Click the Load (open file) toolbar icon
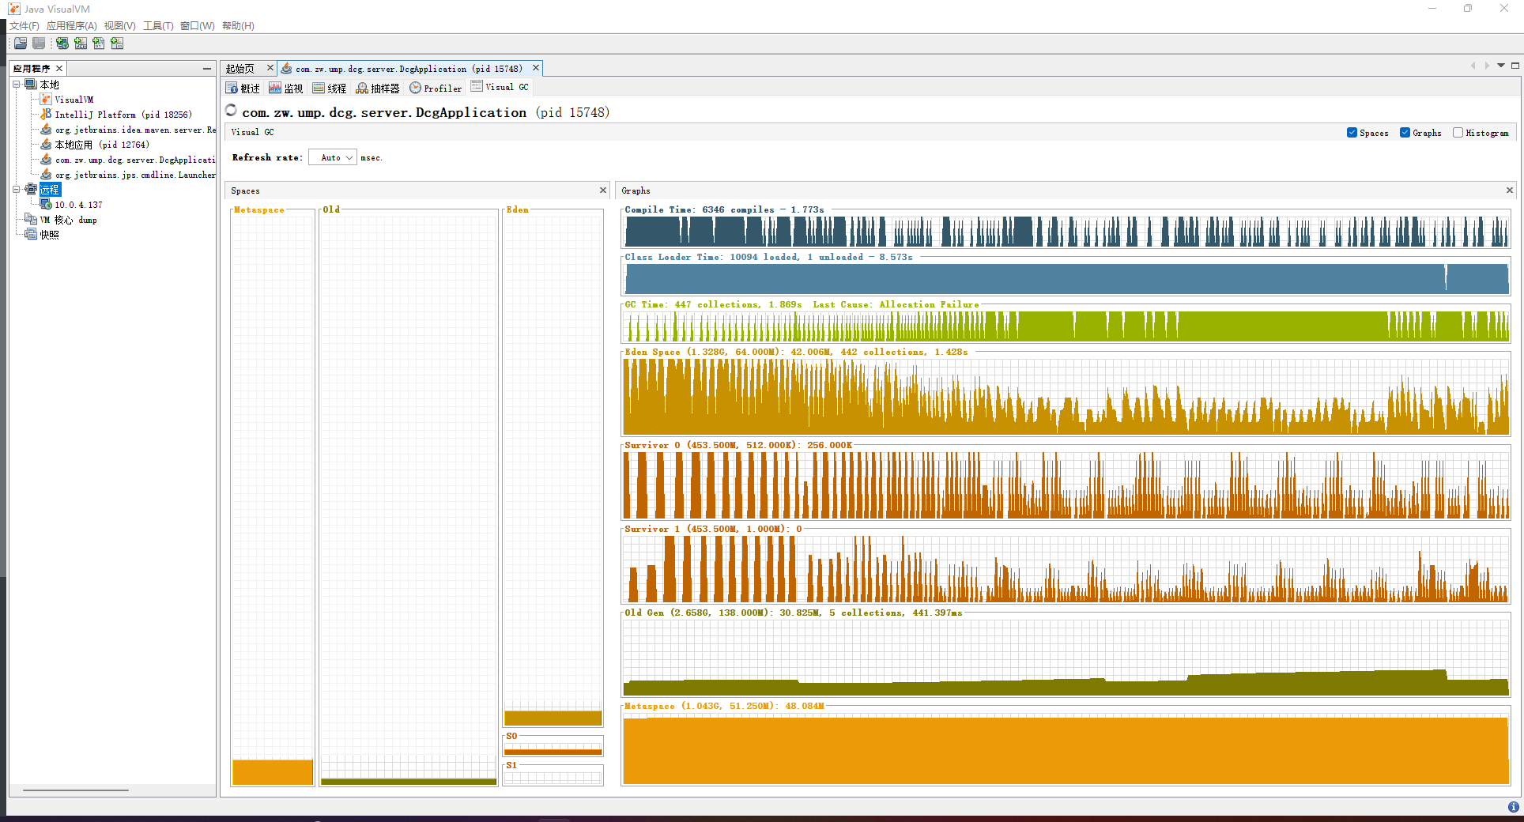1524x822 pixels. point(21,43)
